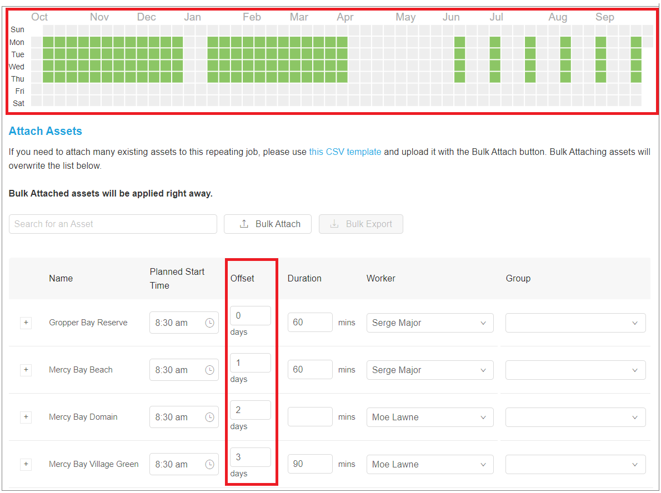Click the Group column header
Viewport: 661px width, 493px height.
[x=518, y=279]
